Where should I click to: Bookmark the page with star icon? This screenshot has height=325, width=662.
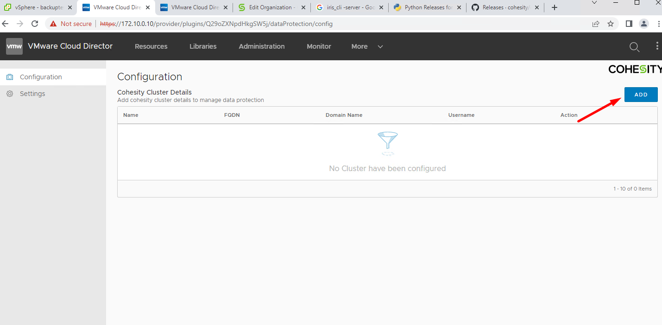[x=611, y=24]
